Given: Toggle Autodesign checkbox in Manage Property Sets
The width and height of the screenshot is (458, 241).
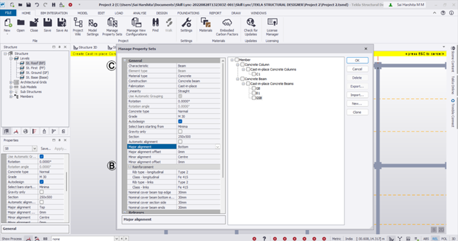Looking at the screenshot, I should pos(181,121).
